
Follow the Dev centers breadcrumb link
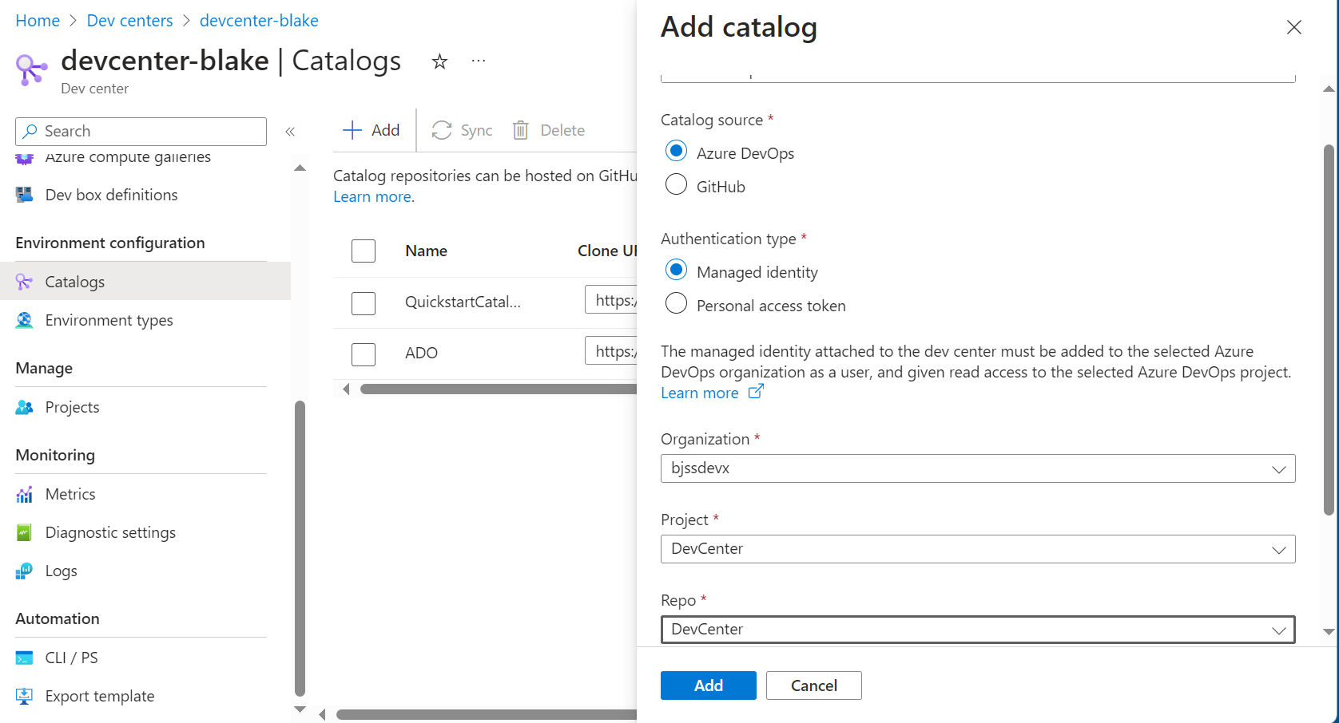pyautogui.click(x=129, y=21)
